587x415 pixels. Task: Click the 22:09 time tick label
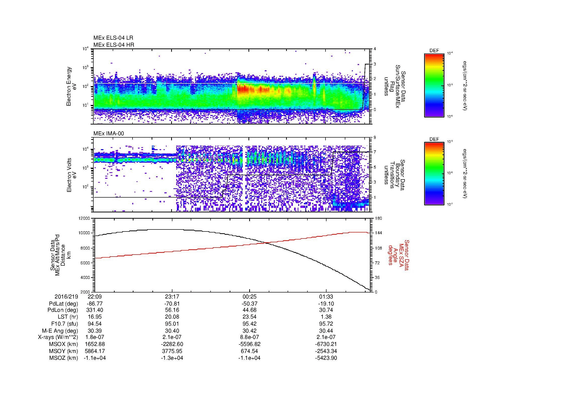point(95,297)
